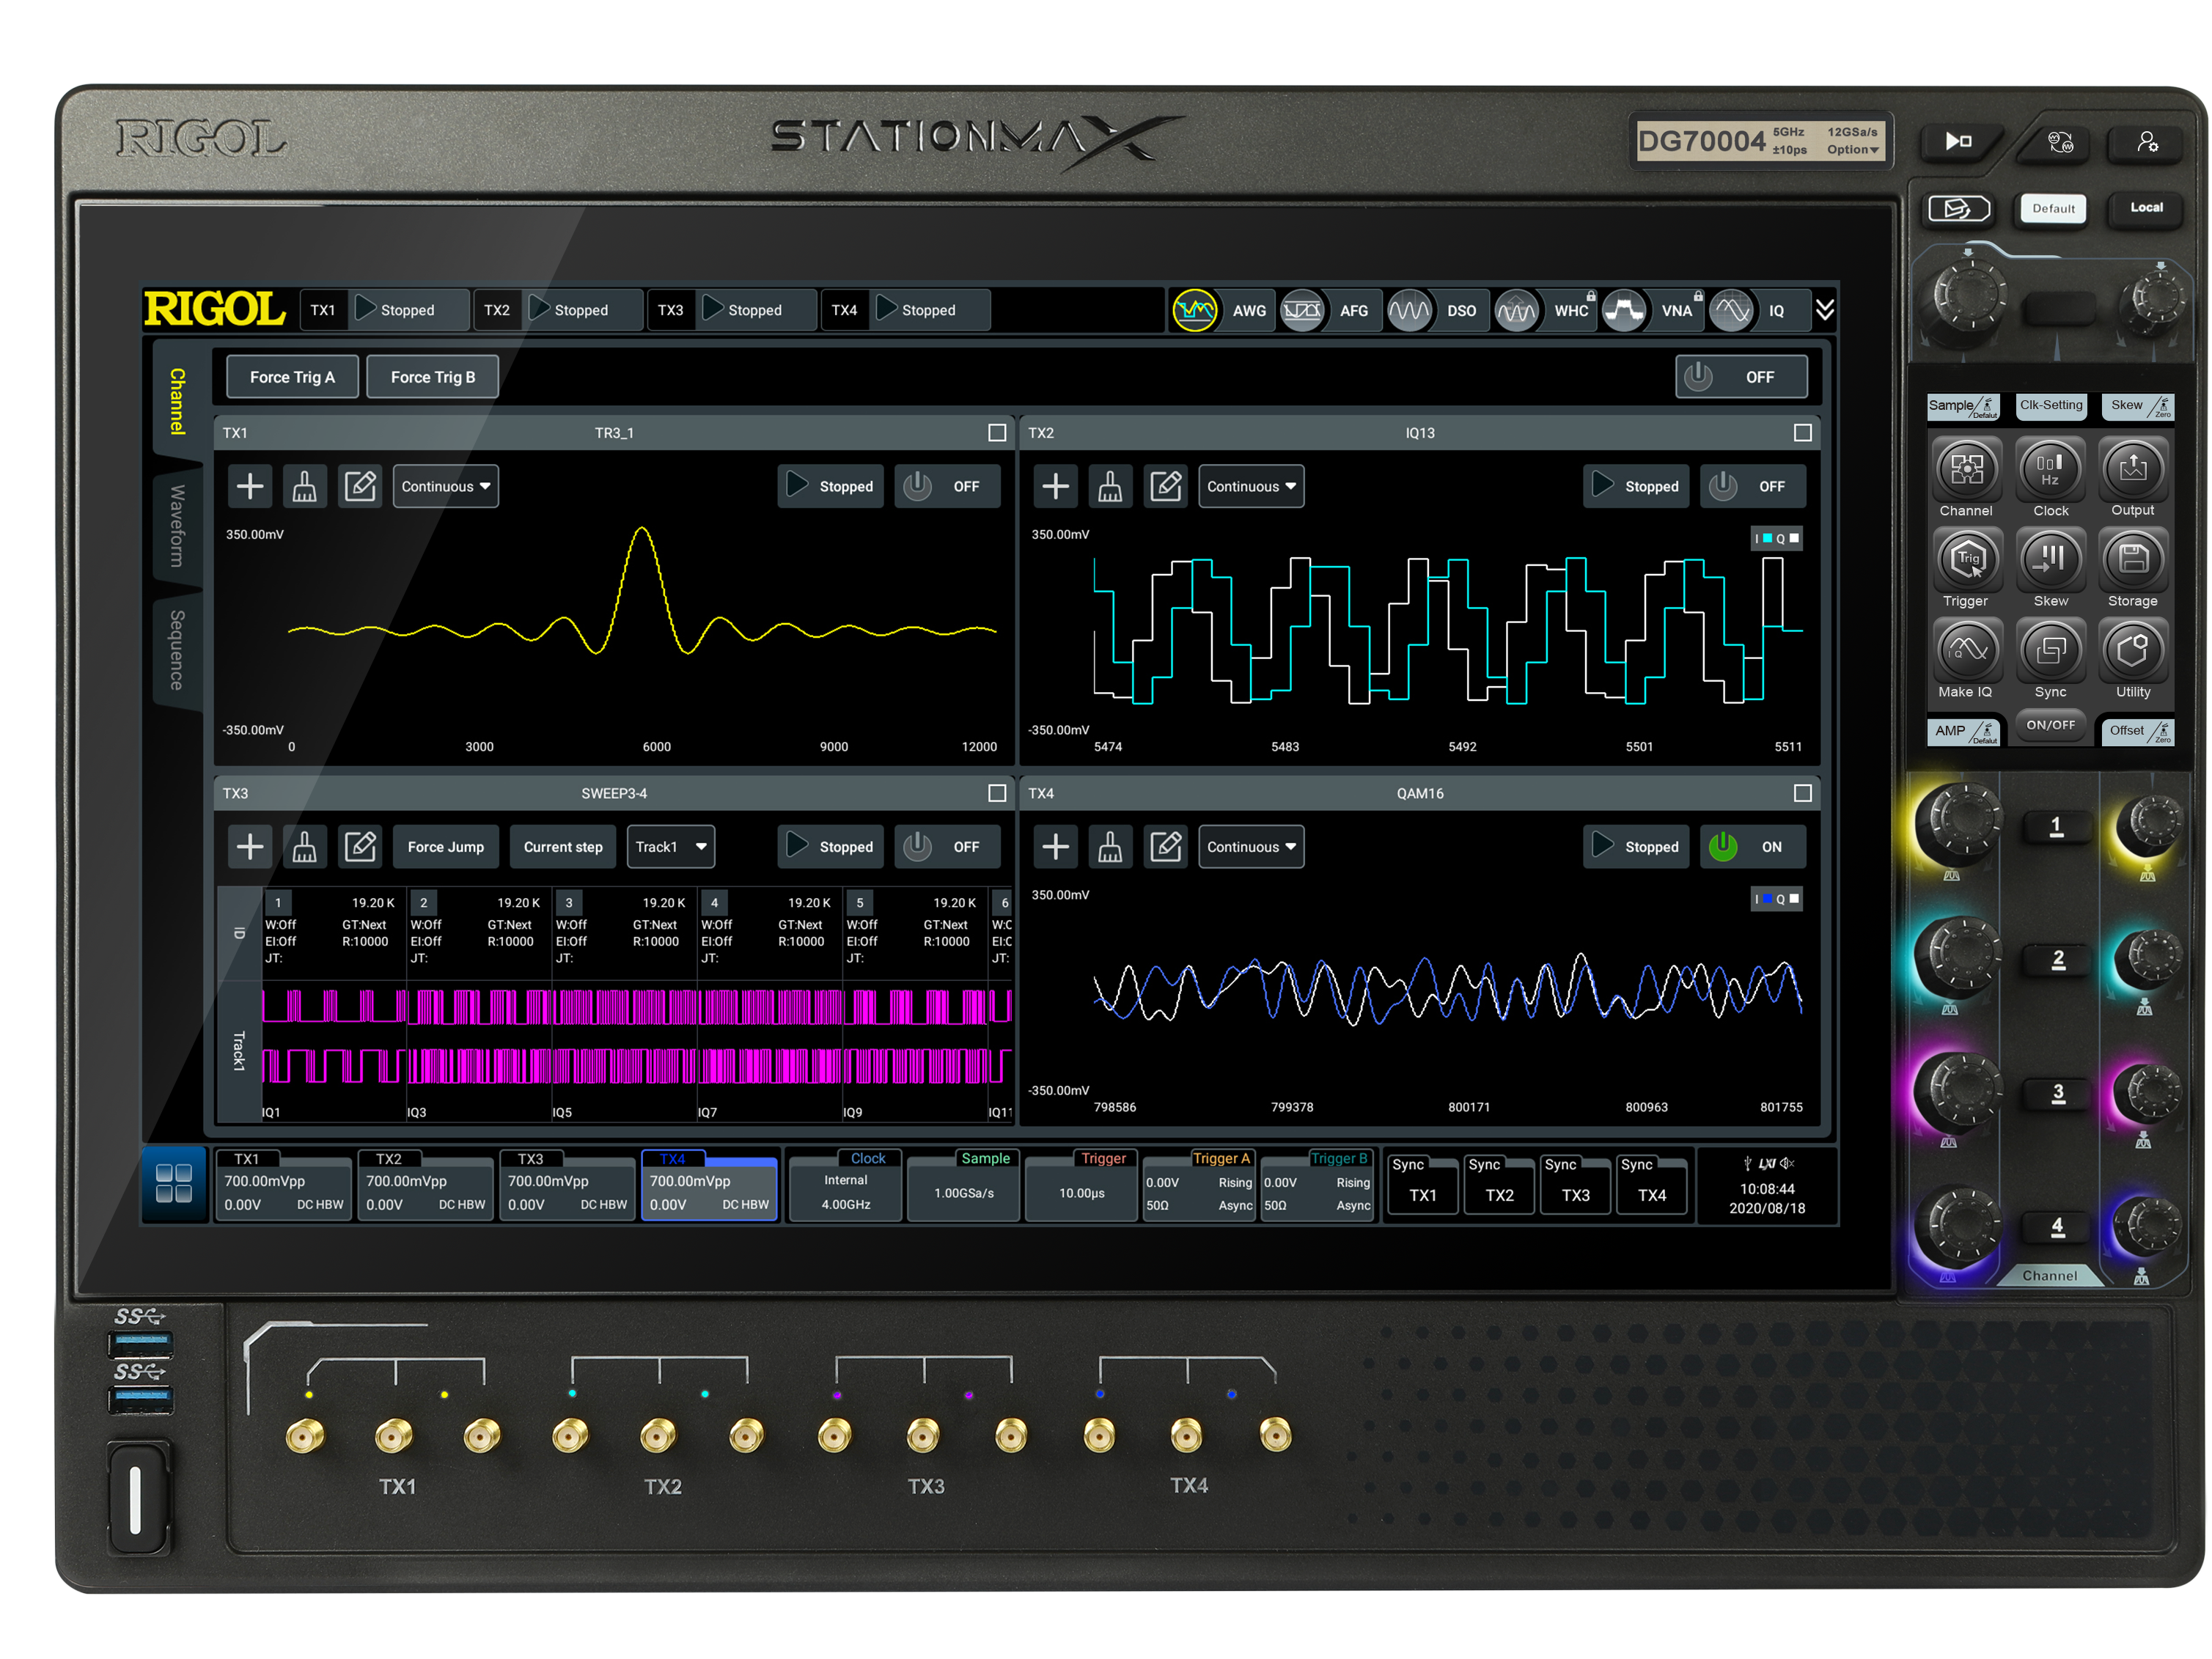Viewport: 2212px width, 1659px height.
Task: Click the clear brush icon in TX3 panel
Action: pyautogui.click(x=305, y=847)
